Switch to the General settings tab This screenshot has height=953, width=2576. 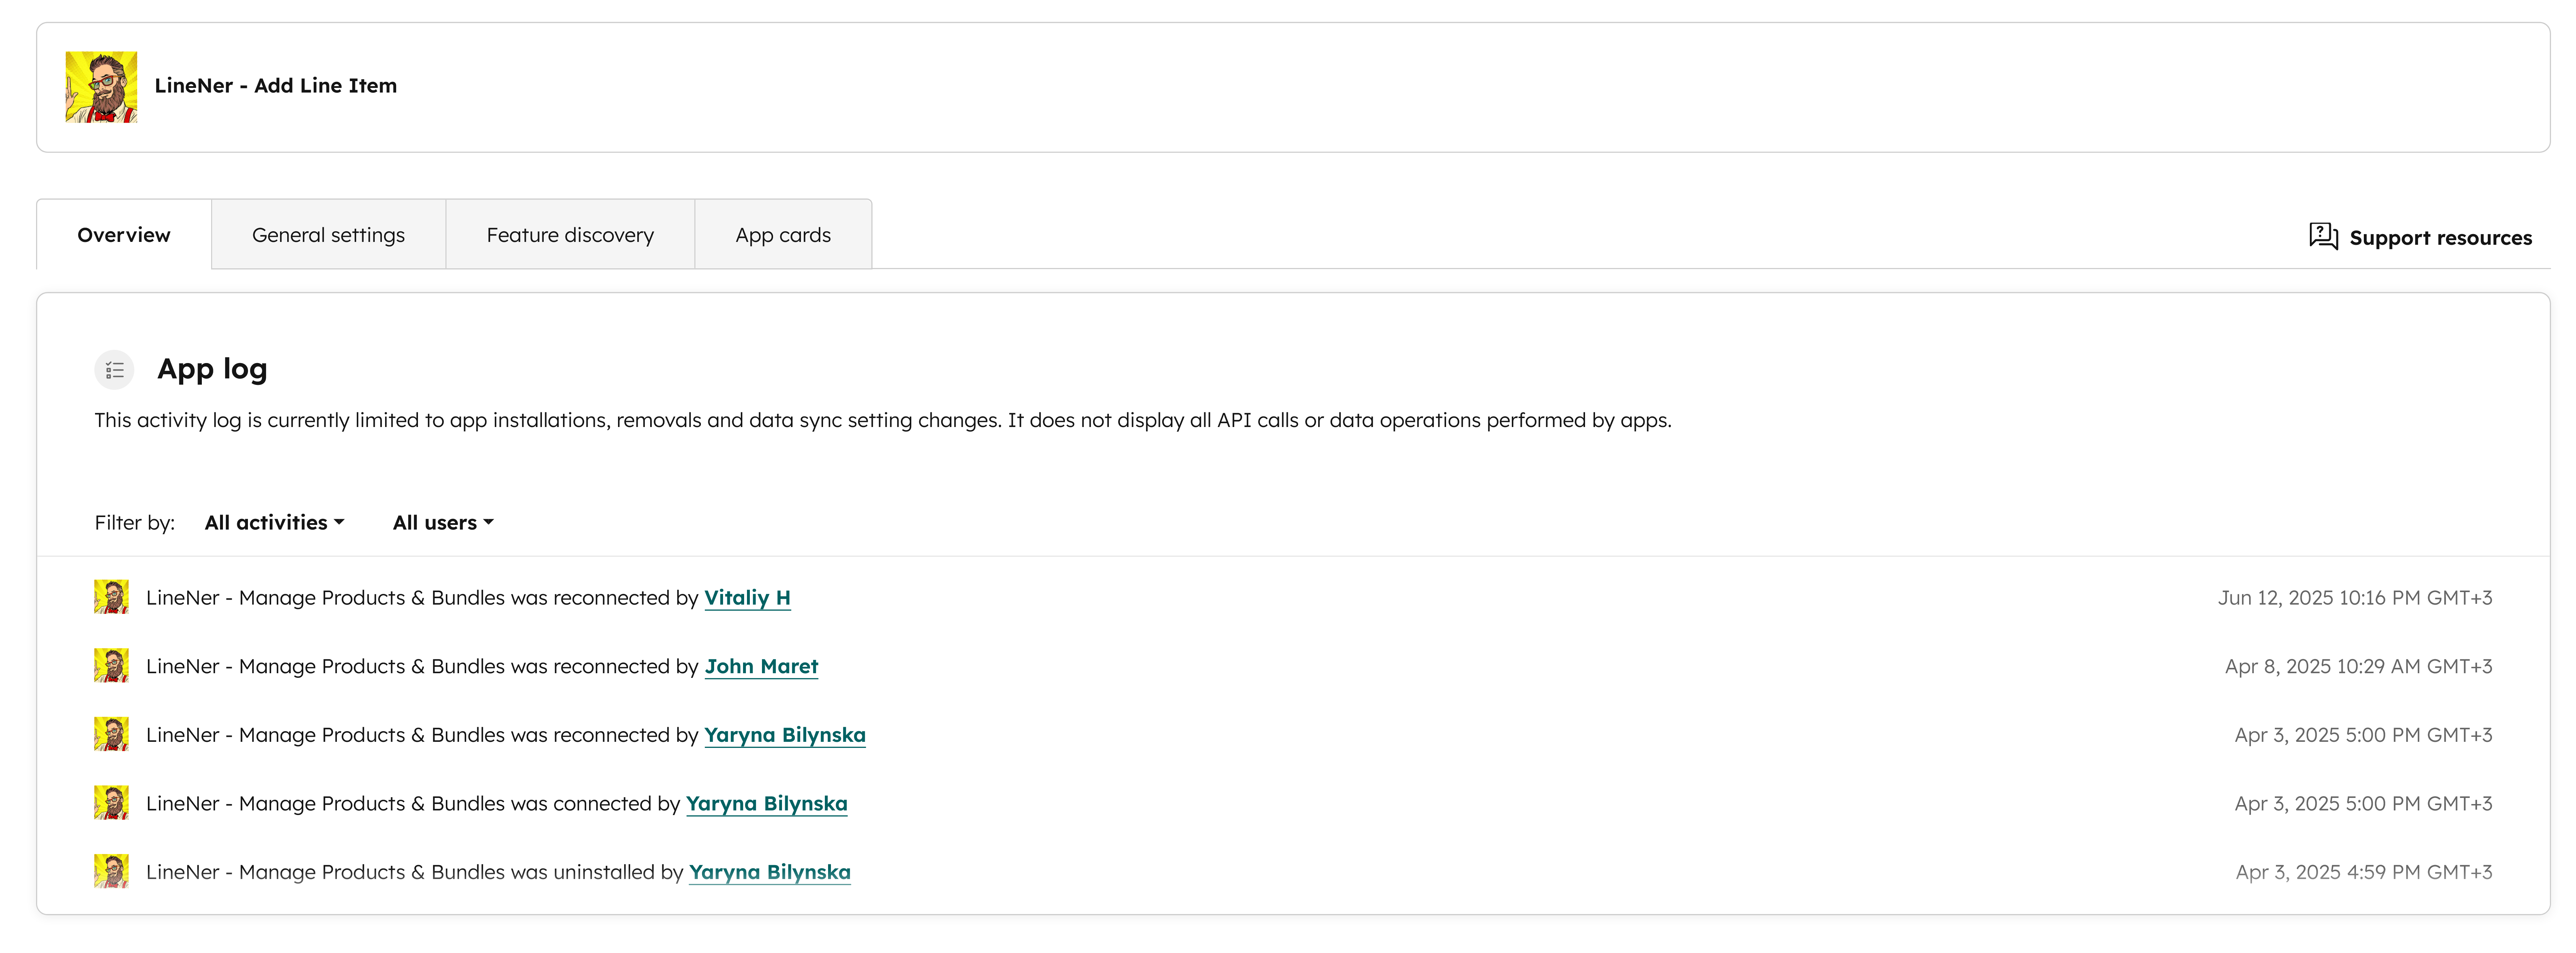tap(328, 235)
